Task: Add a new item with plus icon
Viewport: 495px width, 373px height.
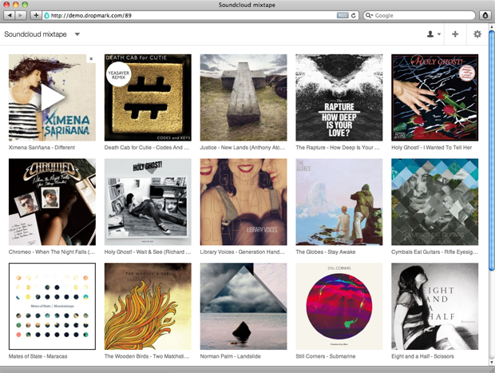Action: (455, 34)
